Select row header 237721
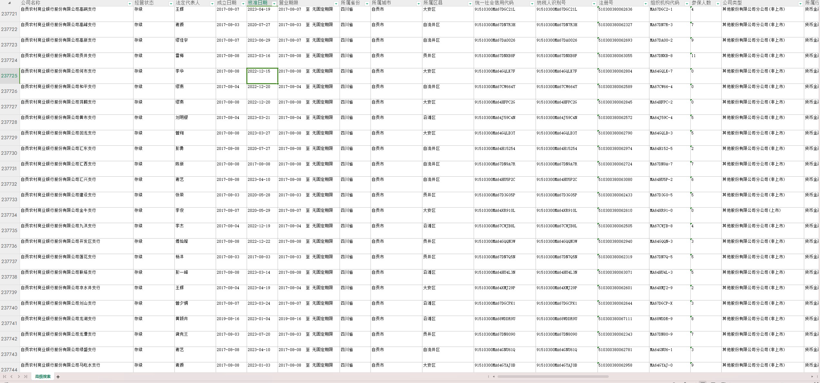The width and height of the screenshot is (820, 383). (x=10, y=14)
